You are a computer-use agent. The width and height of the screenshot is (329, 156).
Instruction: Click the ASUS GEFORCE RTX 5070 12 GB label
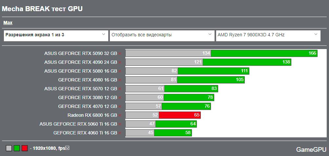tap(81, 89)
